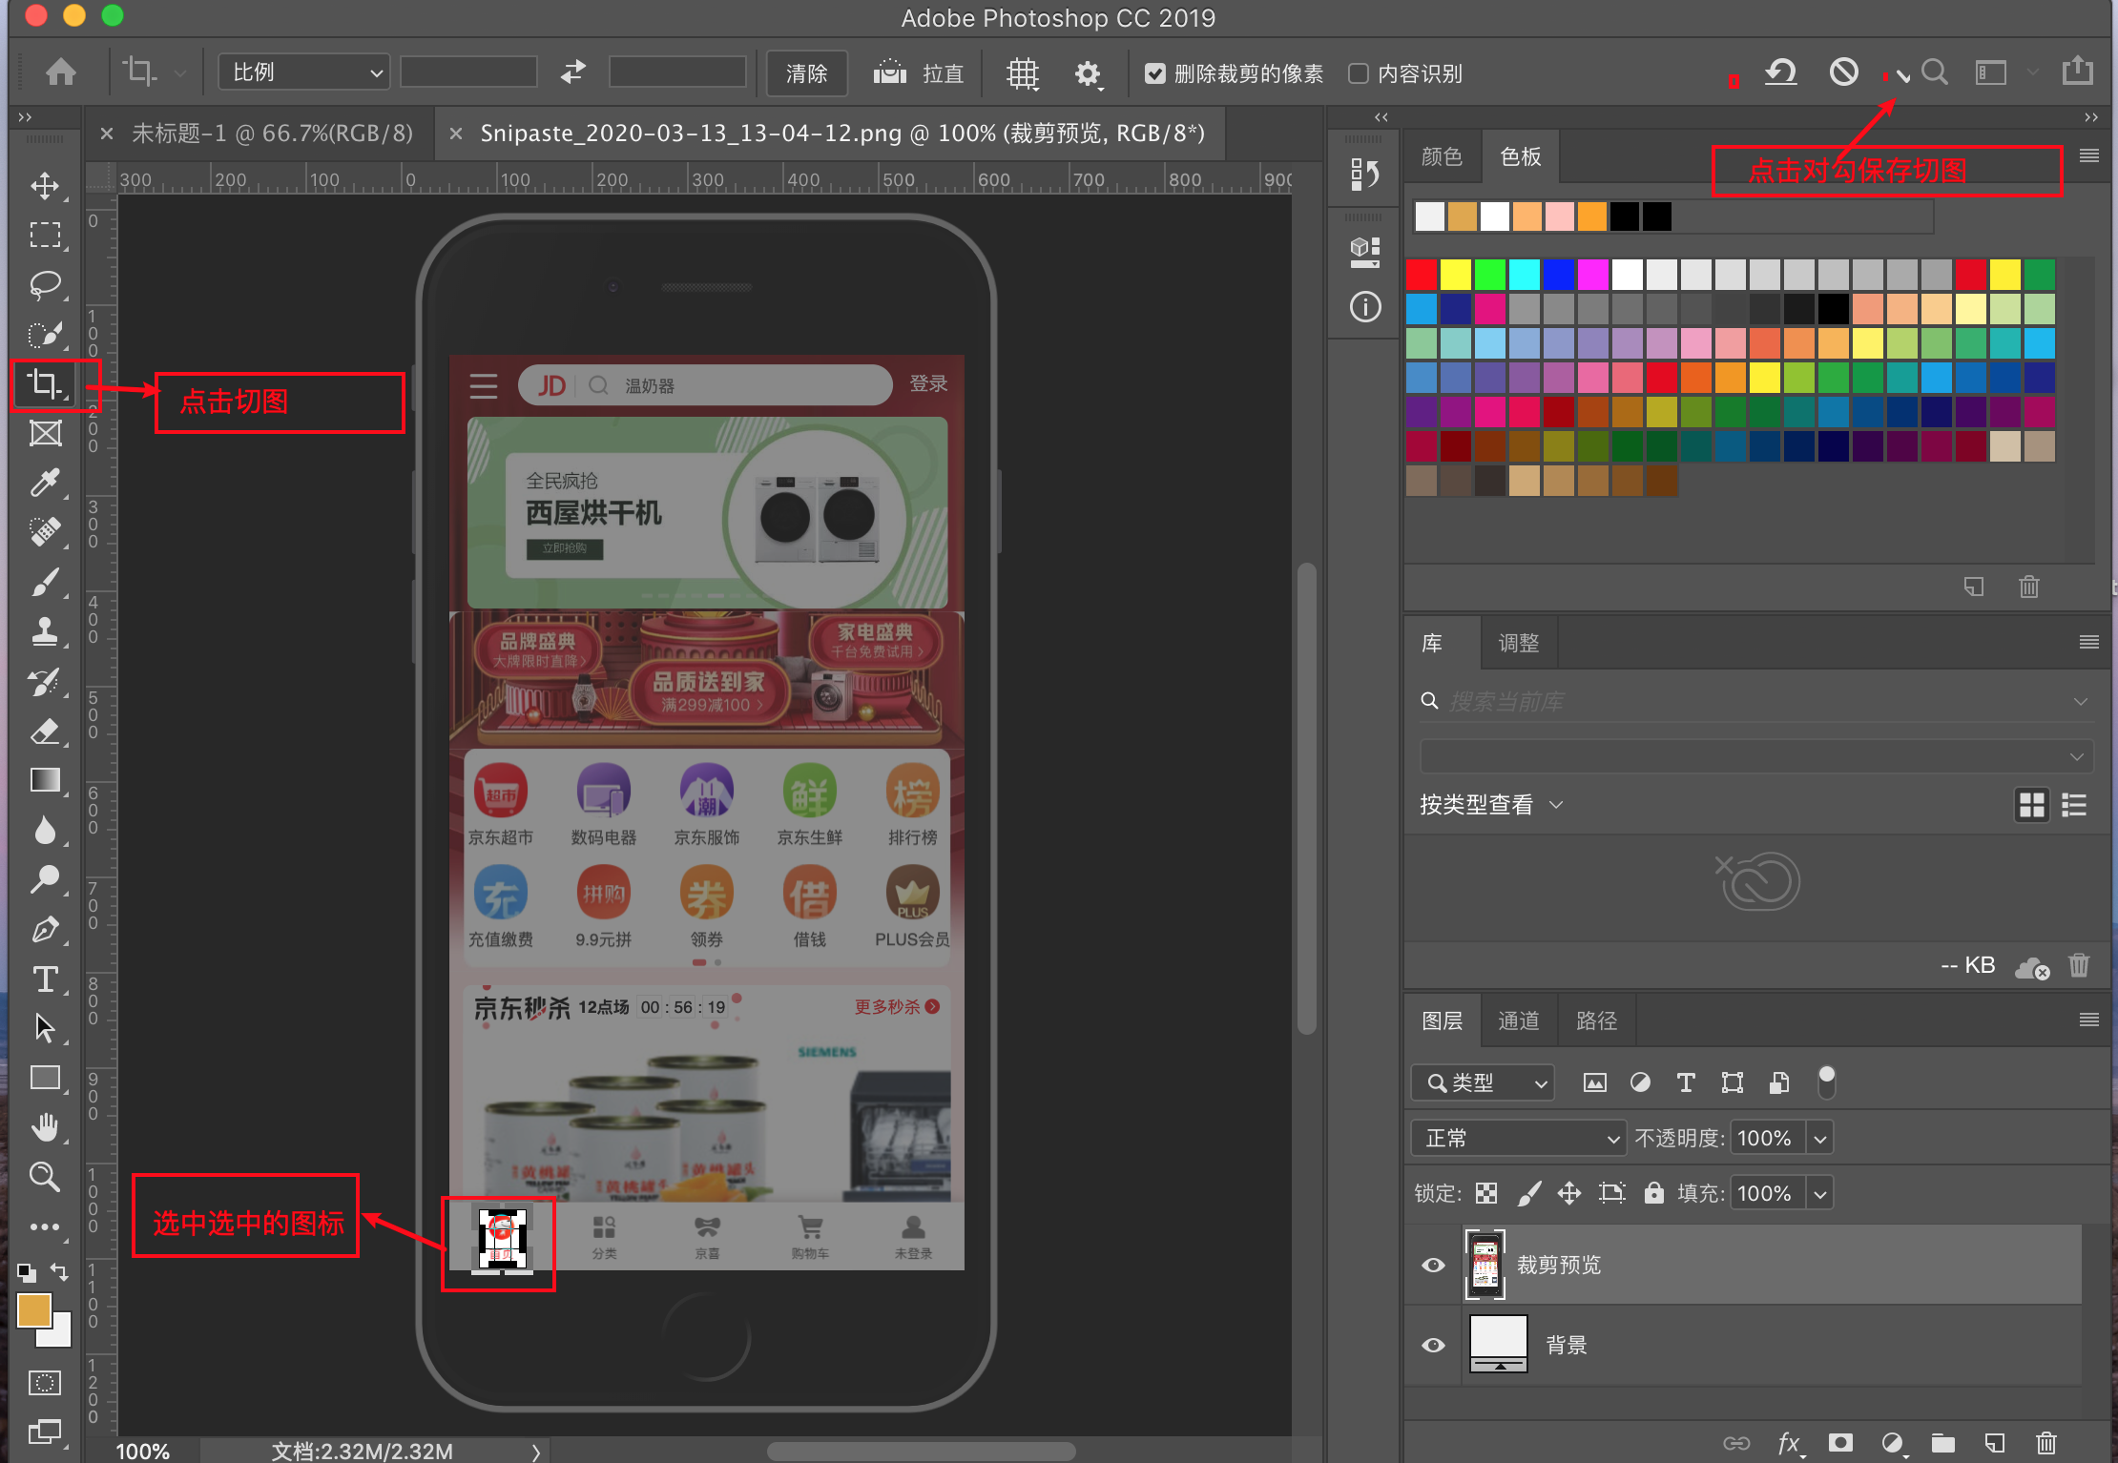Hide the 背景 layer
The width and height of the screenshot is (2118, 1463).
pyautogui.click(x=1432, y=1345)
